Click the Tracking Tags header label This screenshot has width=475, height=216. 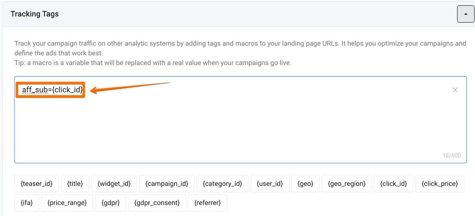(35, 14)
